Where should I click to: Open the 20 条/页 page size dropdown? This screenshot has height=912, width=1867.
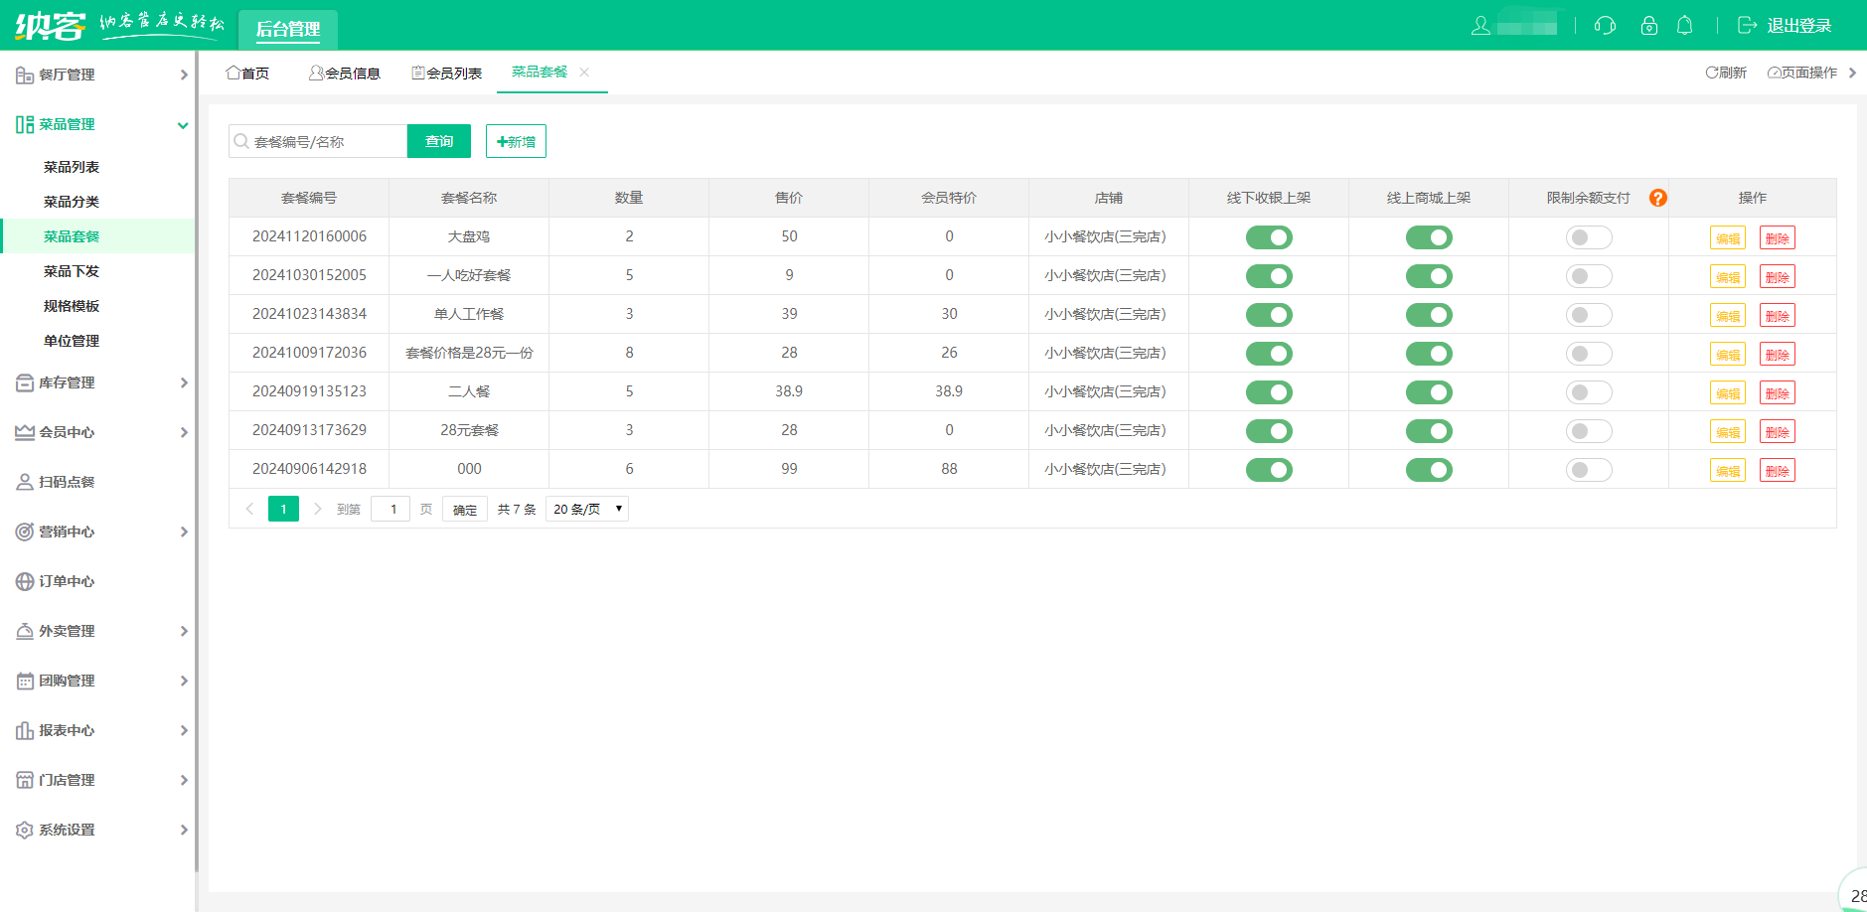click(x=587, y=510)
